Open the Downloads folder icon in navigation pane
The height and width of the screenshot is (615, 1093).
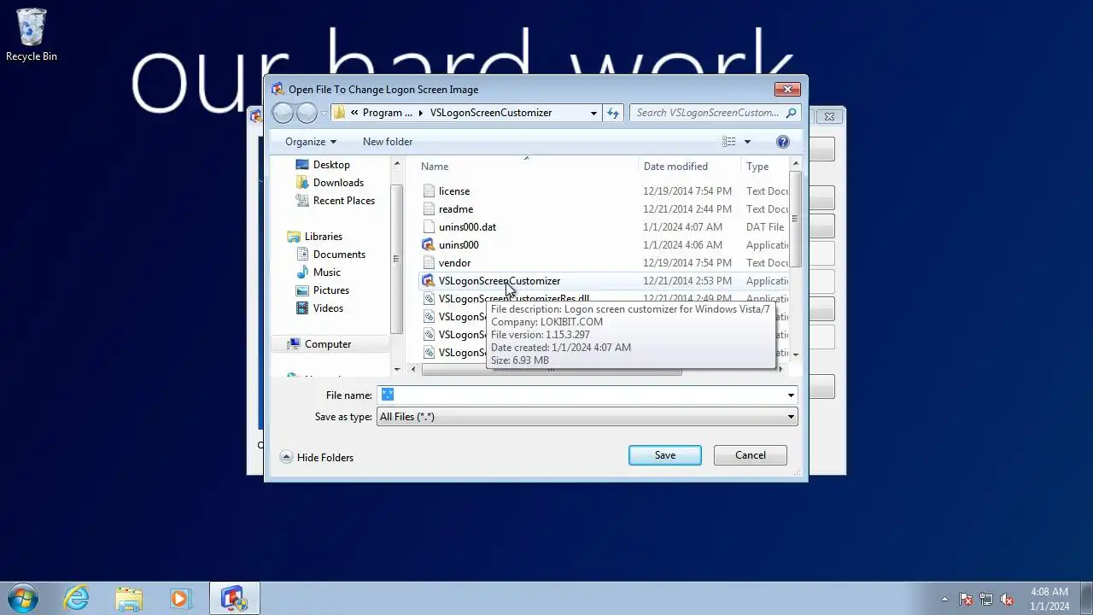[301, 183]
